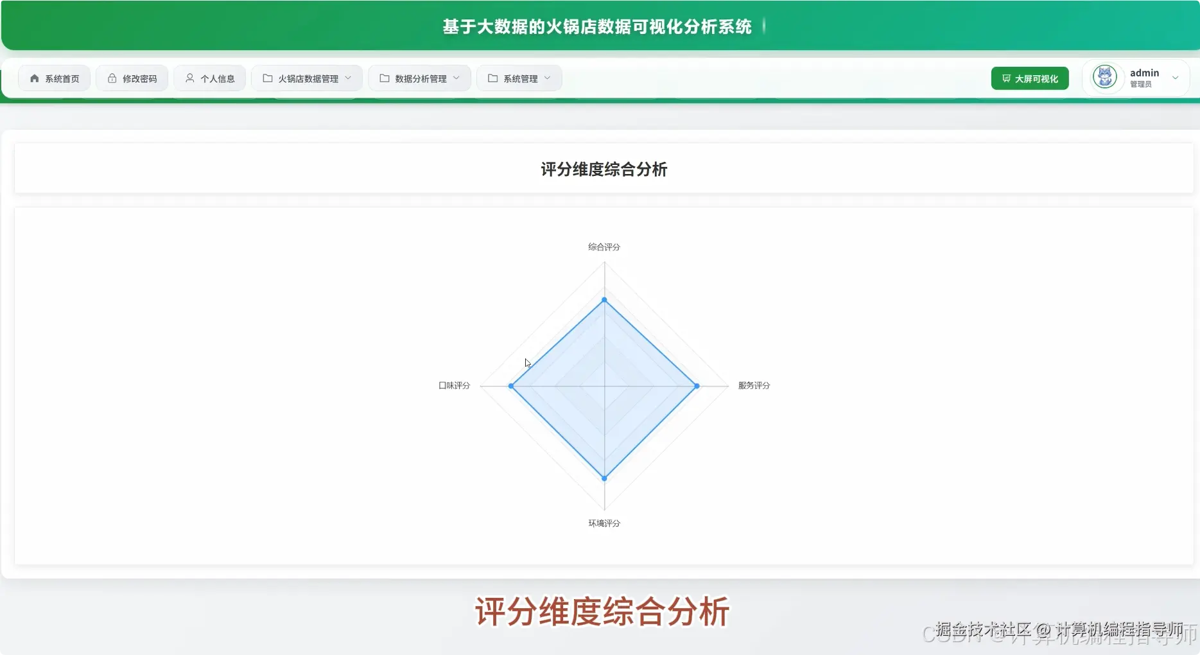
Task: Expand the 系统管理 dropdown menu
Action: pos(547,78)
